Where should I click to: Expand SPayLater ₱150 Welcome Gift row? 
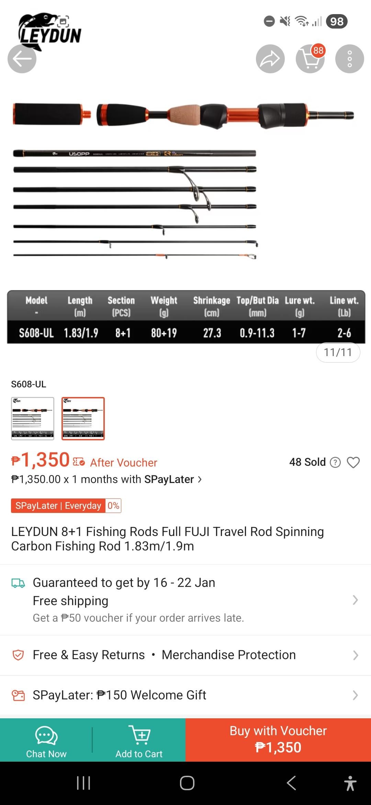click(355, 695)
